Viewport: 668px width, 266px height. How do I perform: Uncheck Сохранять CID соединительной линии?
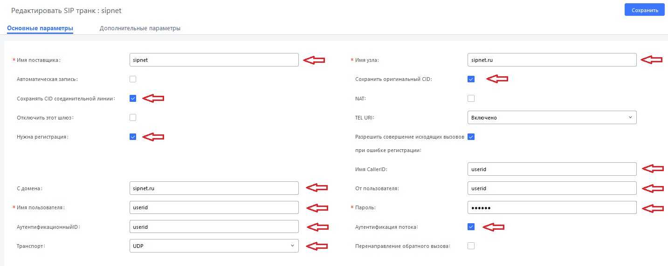coord(133,99)
